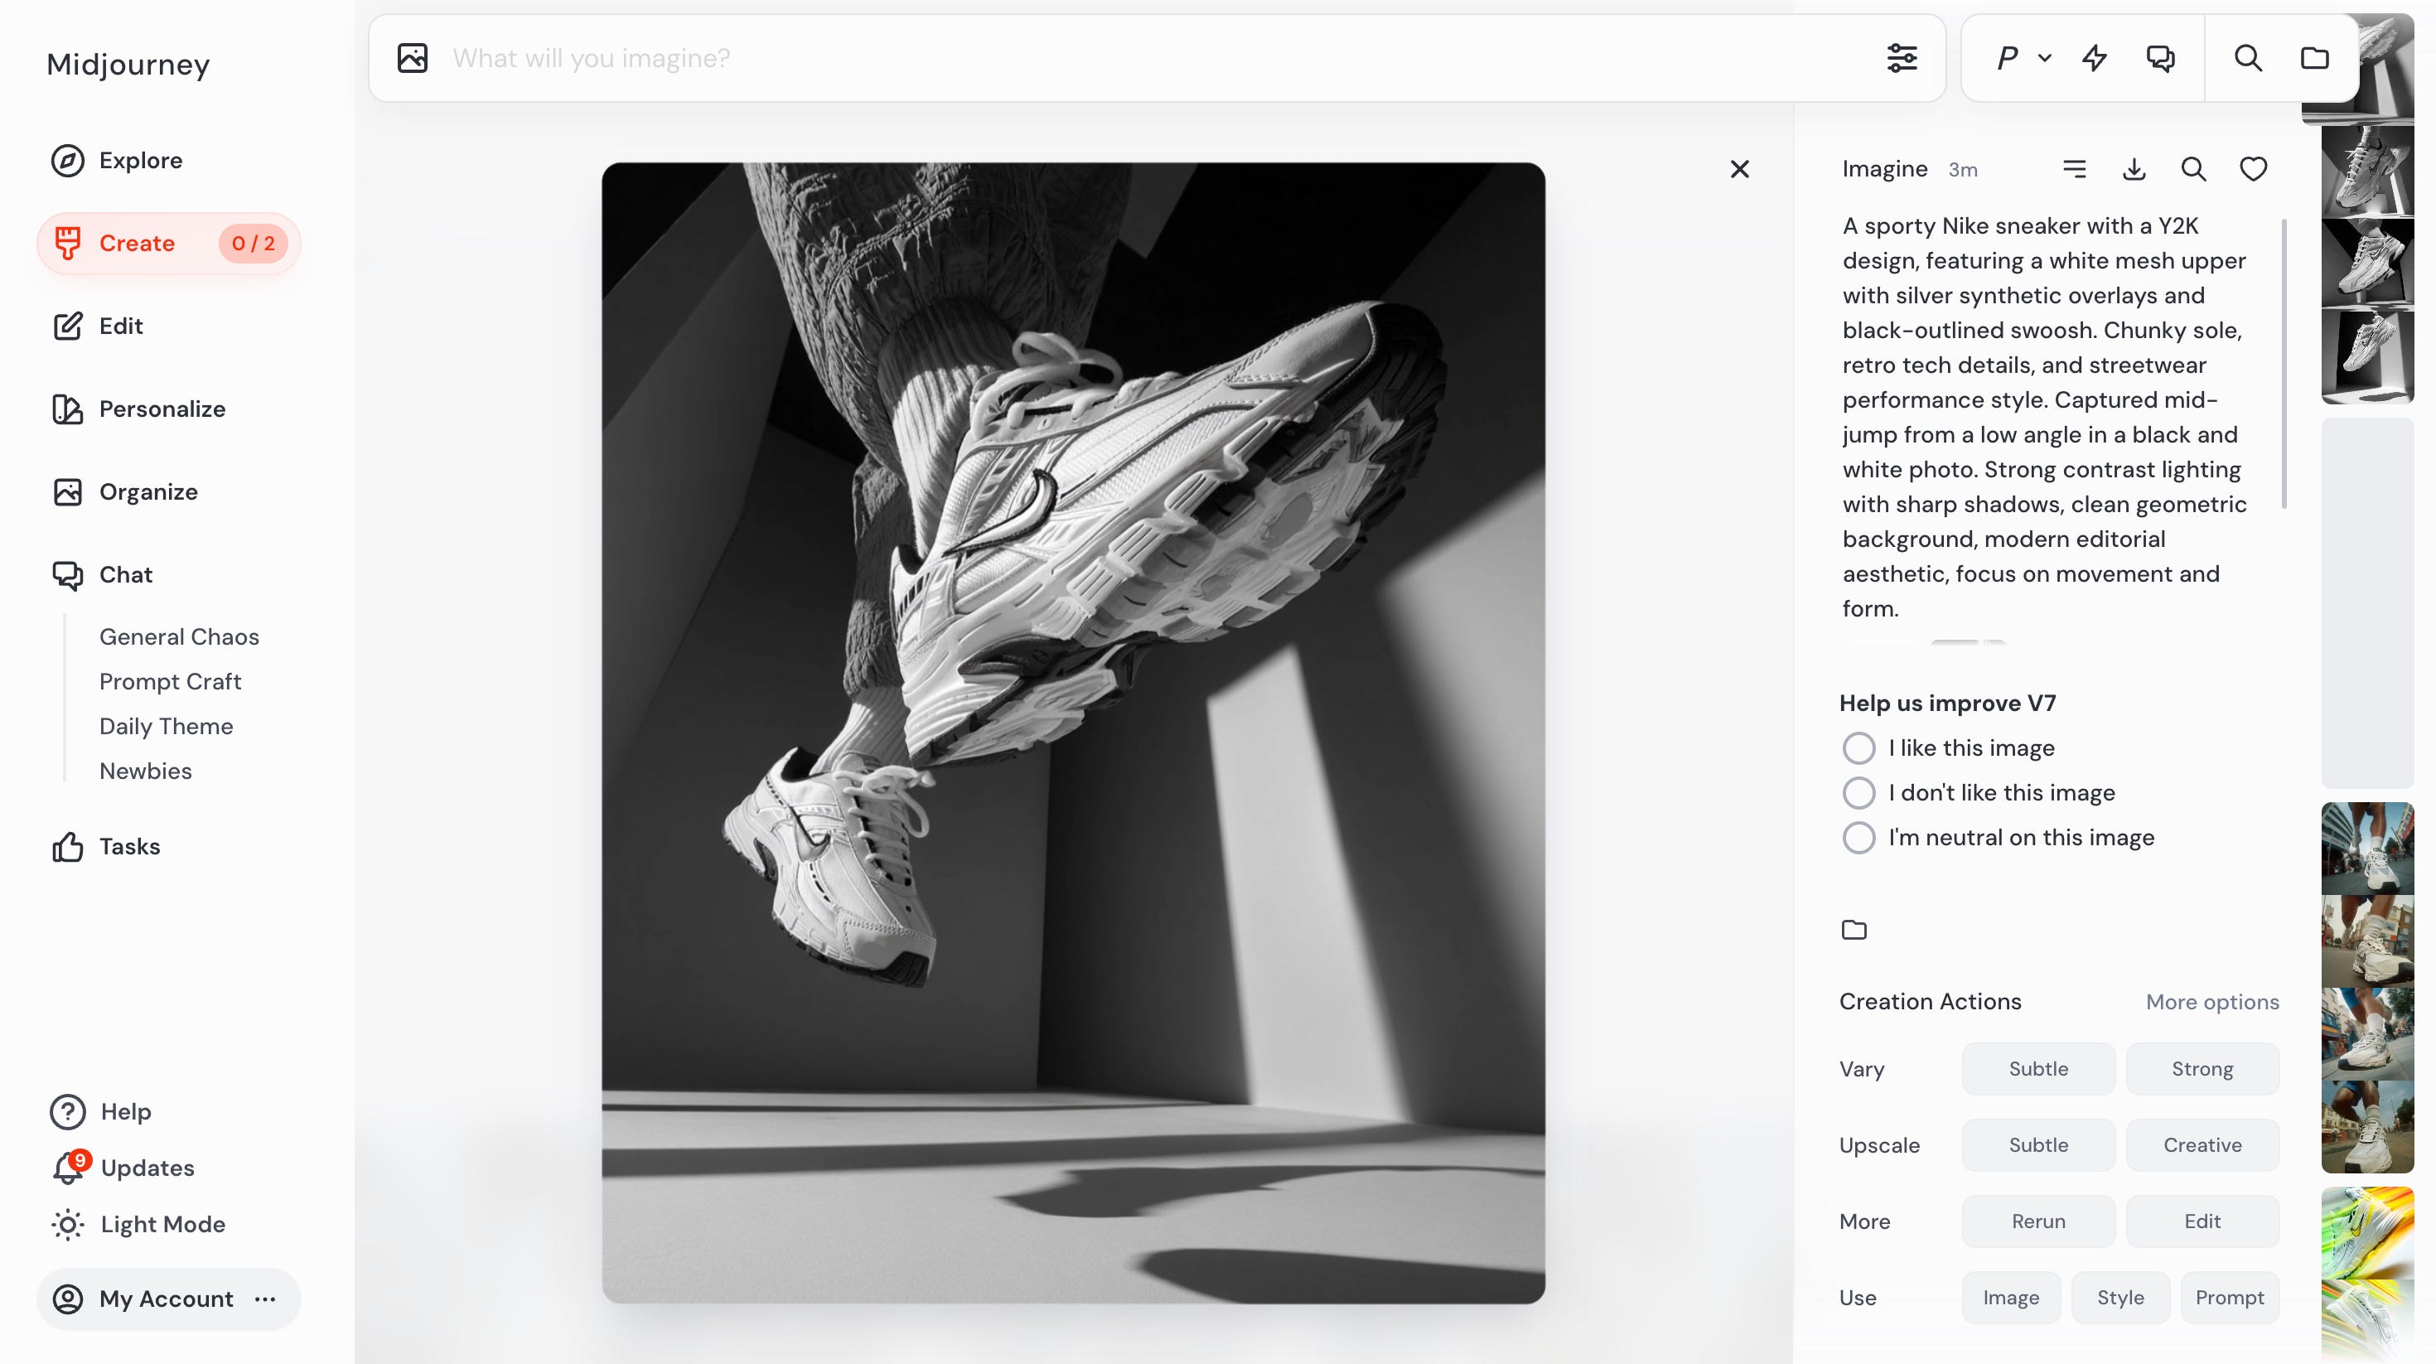Screen dimensions: 2436x1364
Task: Open chat bubbles icon in top bar
Action: (x=2160, y=58)
